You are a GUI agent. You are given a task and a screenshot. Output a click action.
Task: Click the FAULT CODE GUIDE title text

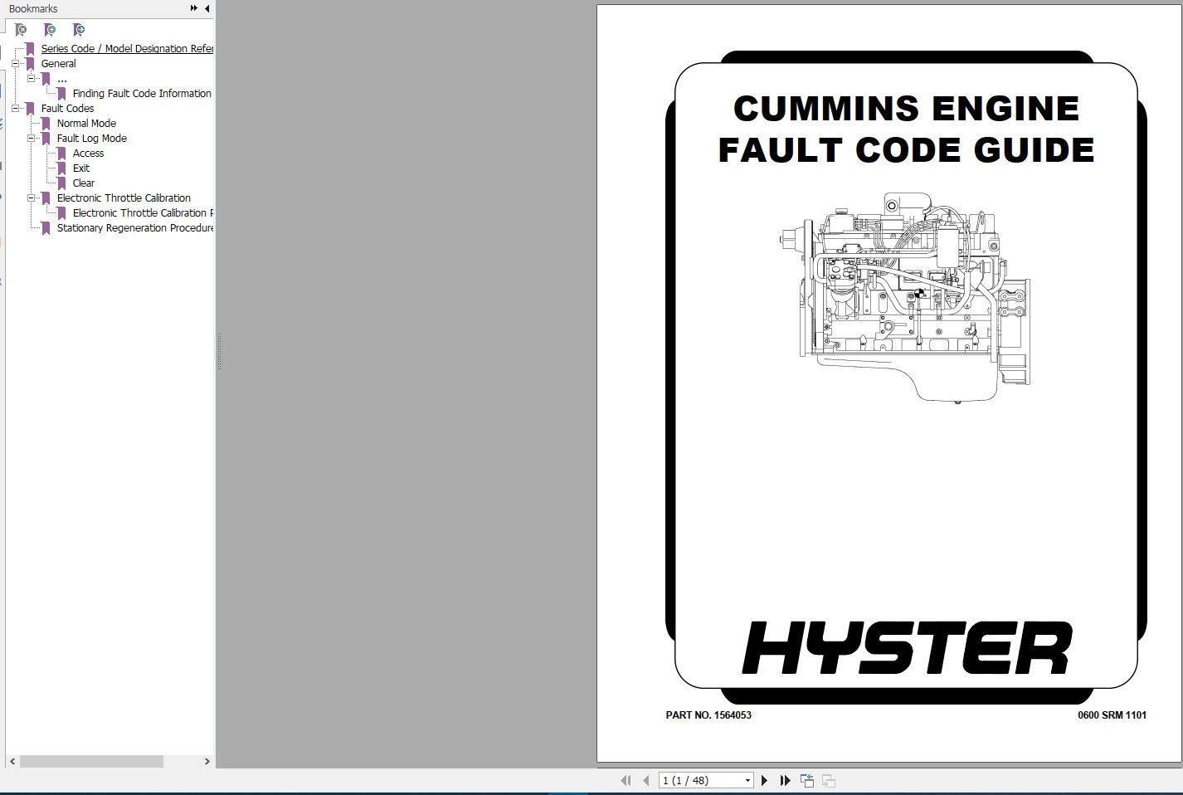906,150
